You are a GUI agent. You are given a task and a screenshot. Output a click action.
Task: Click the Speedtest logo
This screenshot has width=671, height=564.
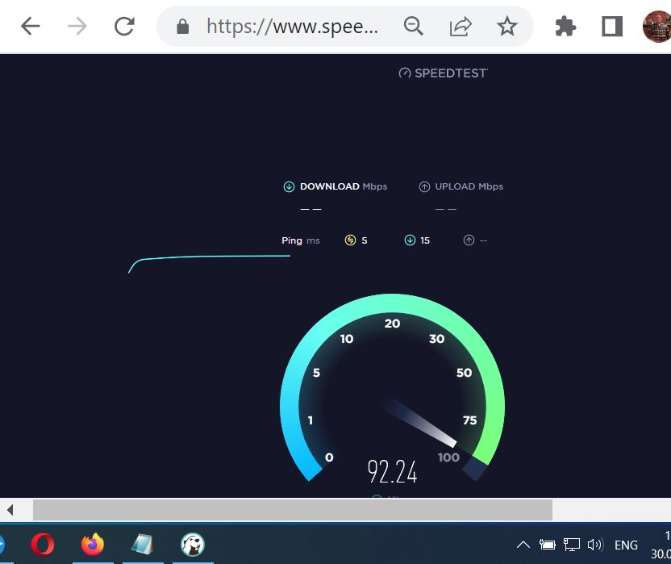click(x=443, y=73)
